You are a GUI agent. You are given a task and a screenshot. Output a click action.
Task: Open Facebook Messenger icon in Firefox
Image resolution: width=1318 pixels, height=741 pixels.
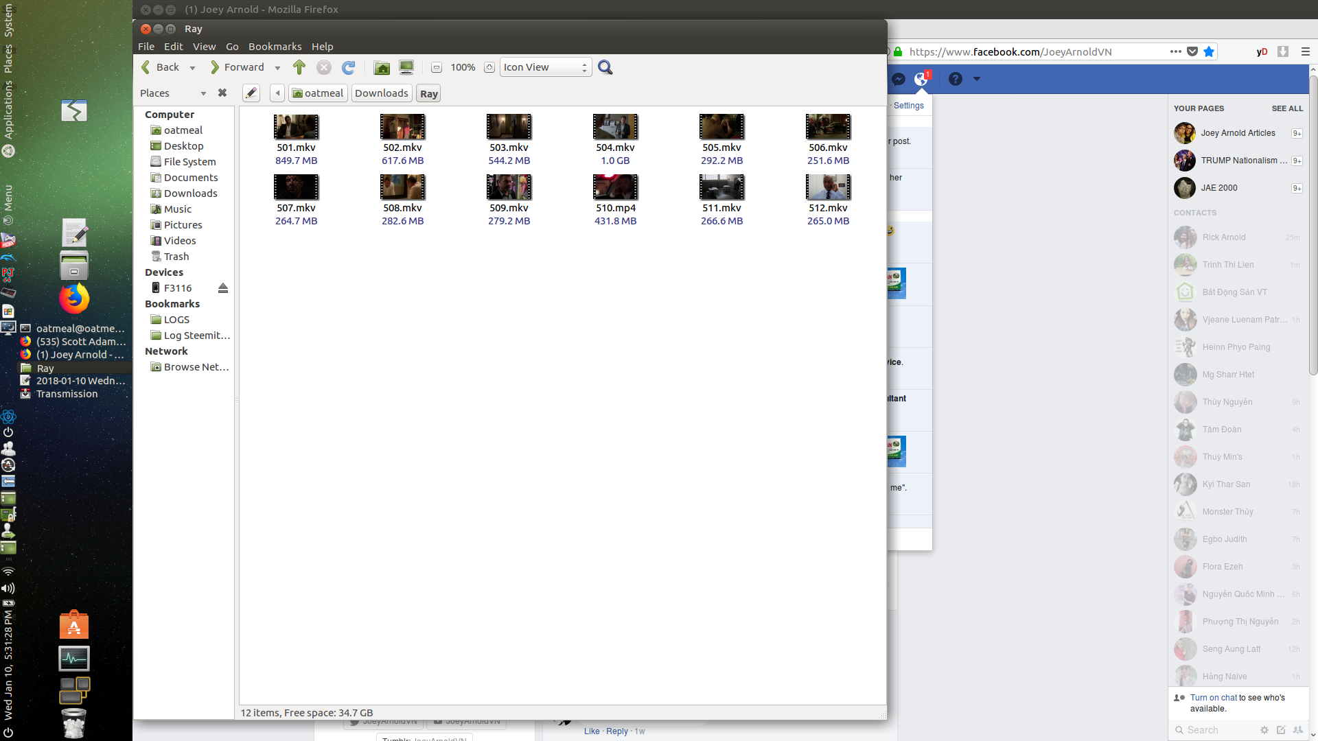(899, 79)
